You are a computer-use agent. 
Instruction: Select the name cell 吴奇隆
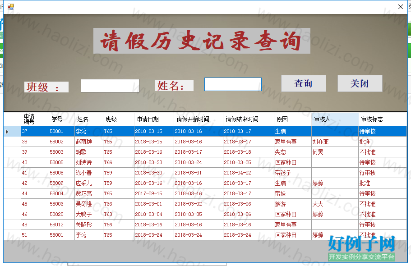click(x=88, y=204)
